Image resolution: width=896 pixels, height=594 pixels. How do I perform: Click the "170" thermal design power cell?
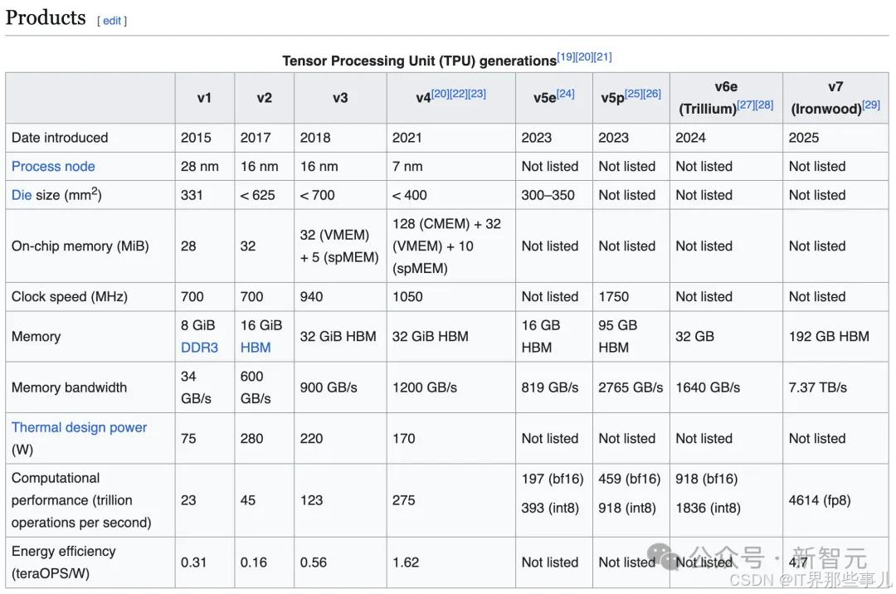coord(450,438)
